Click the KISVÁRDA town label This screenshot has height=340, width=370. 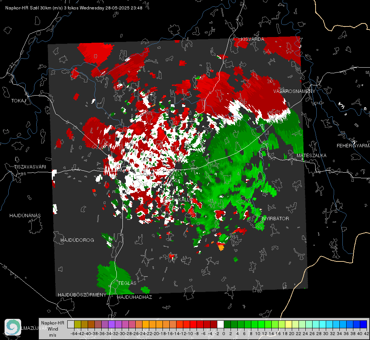click(252, 39)
